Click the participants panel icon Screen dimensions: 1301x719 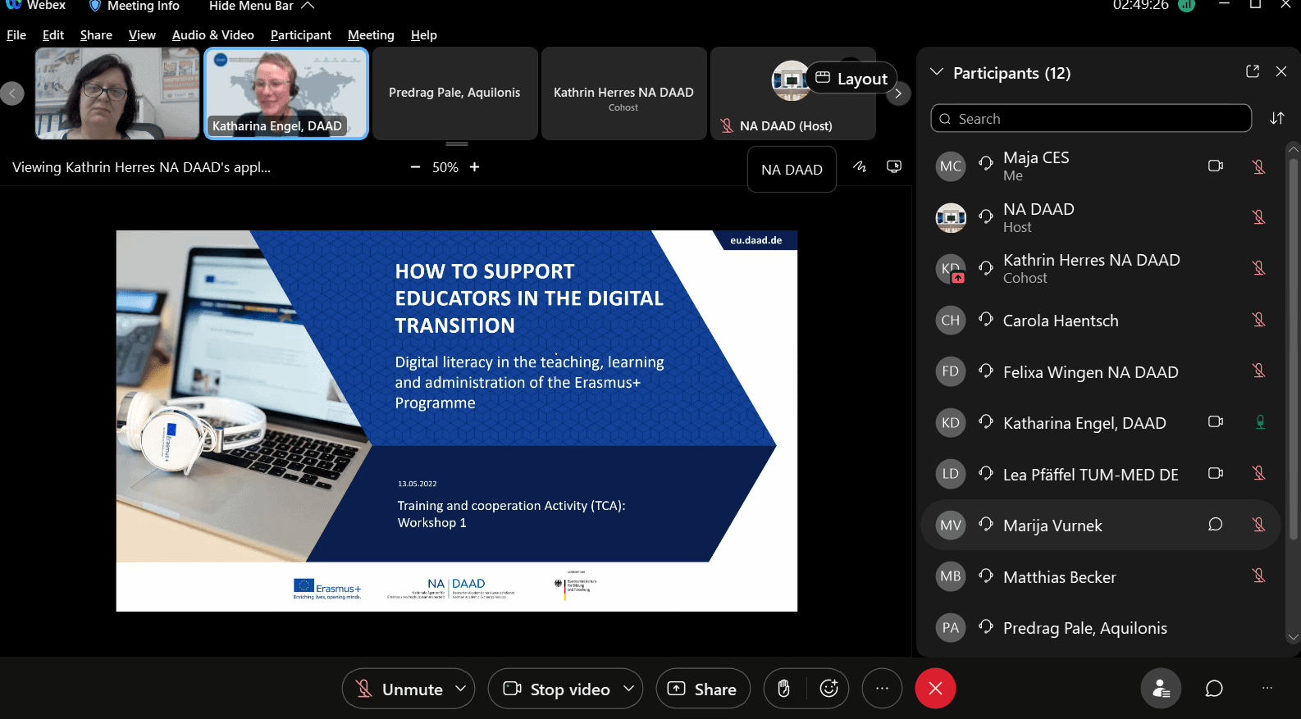(x=1161, y=689)
